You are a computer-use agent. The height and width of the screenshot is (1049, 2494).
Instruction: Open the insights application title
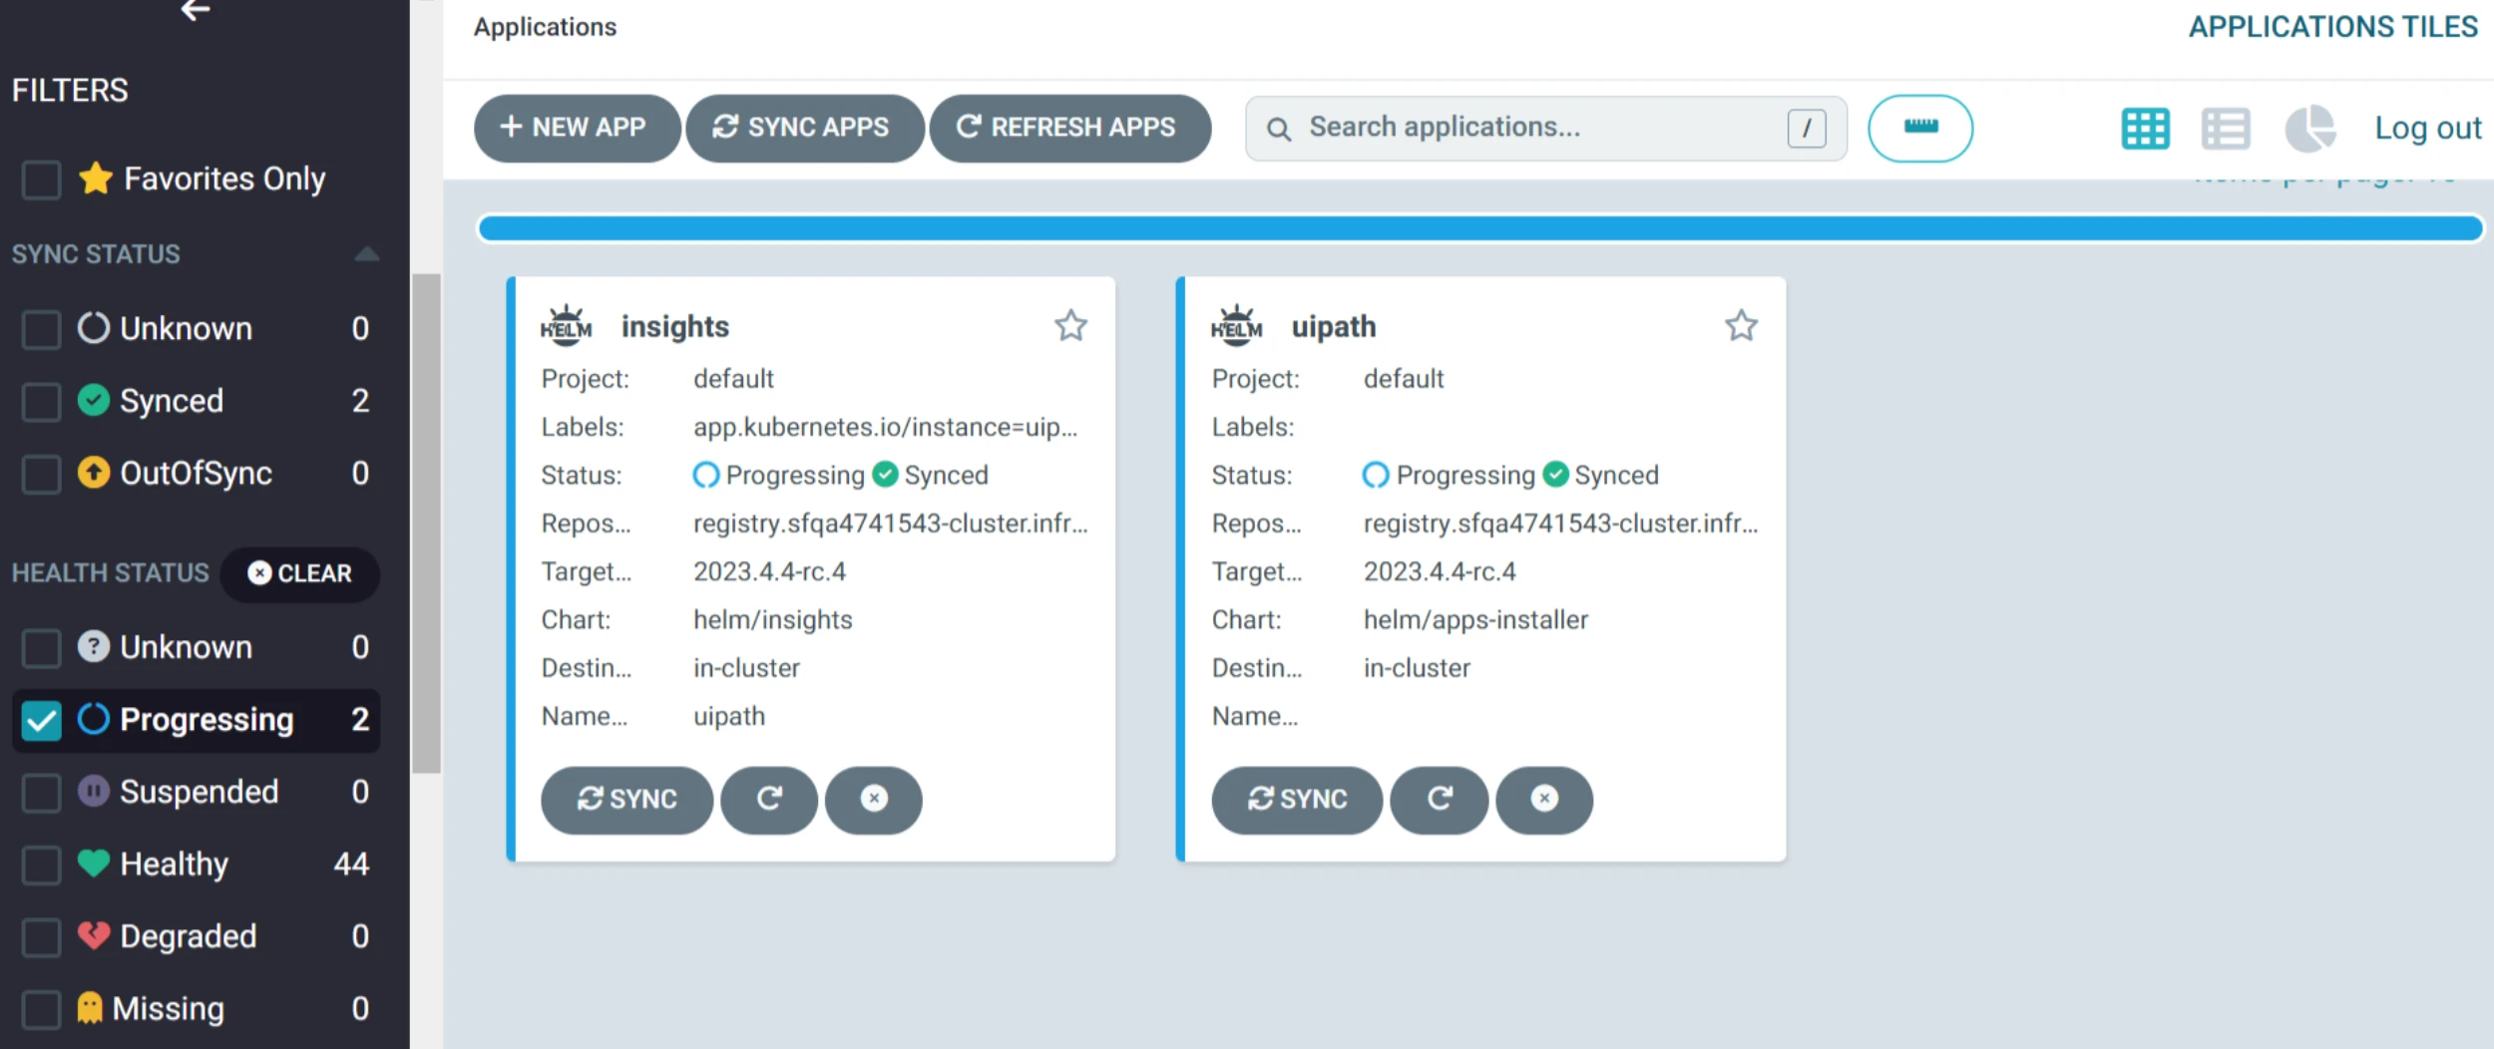674,326
